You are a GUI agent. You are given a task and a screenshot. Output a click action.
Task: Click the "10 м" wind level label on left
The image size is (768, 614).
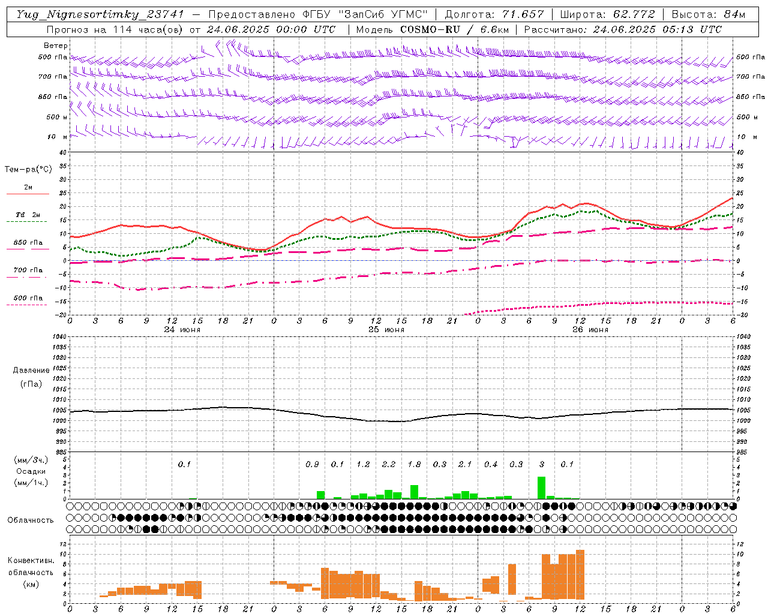(x=57, y=137)
